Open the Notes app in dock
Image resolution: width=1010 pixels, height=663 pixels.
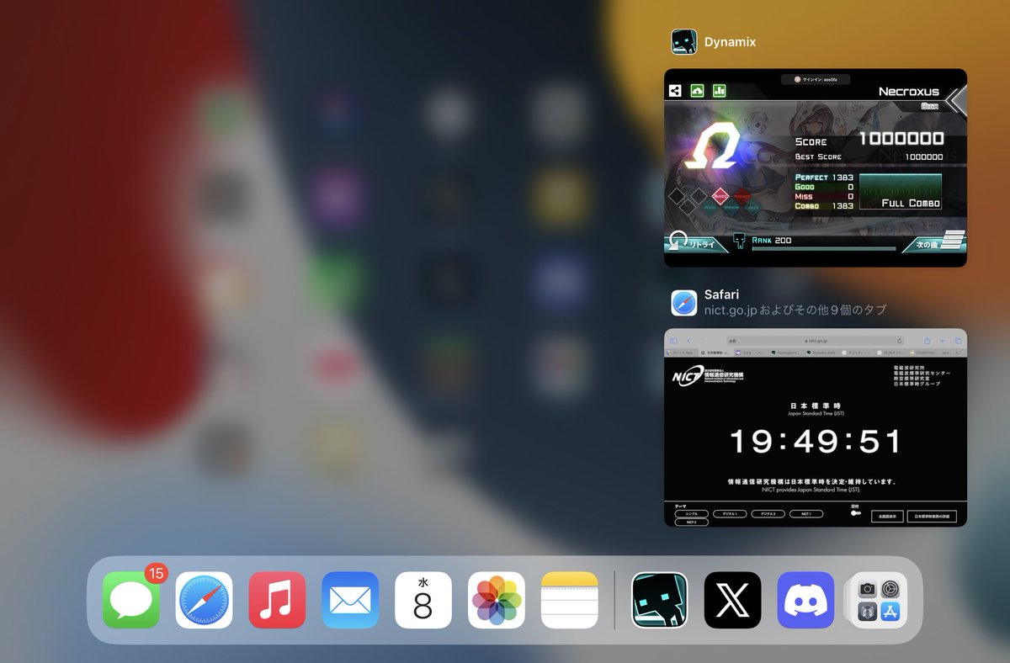pos(570,600)
